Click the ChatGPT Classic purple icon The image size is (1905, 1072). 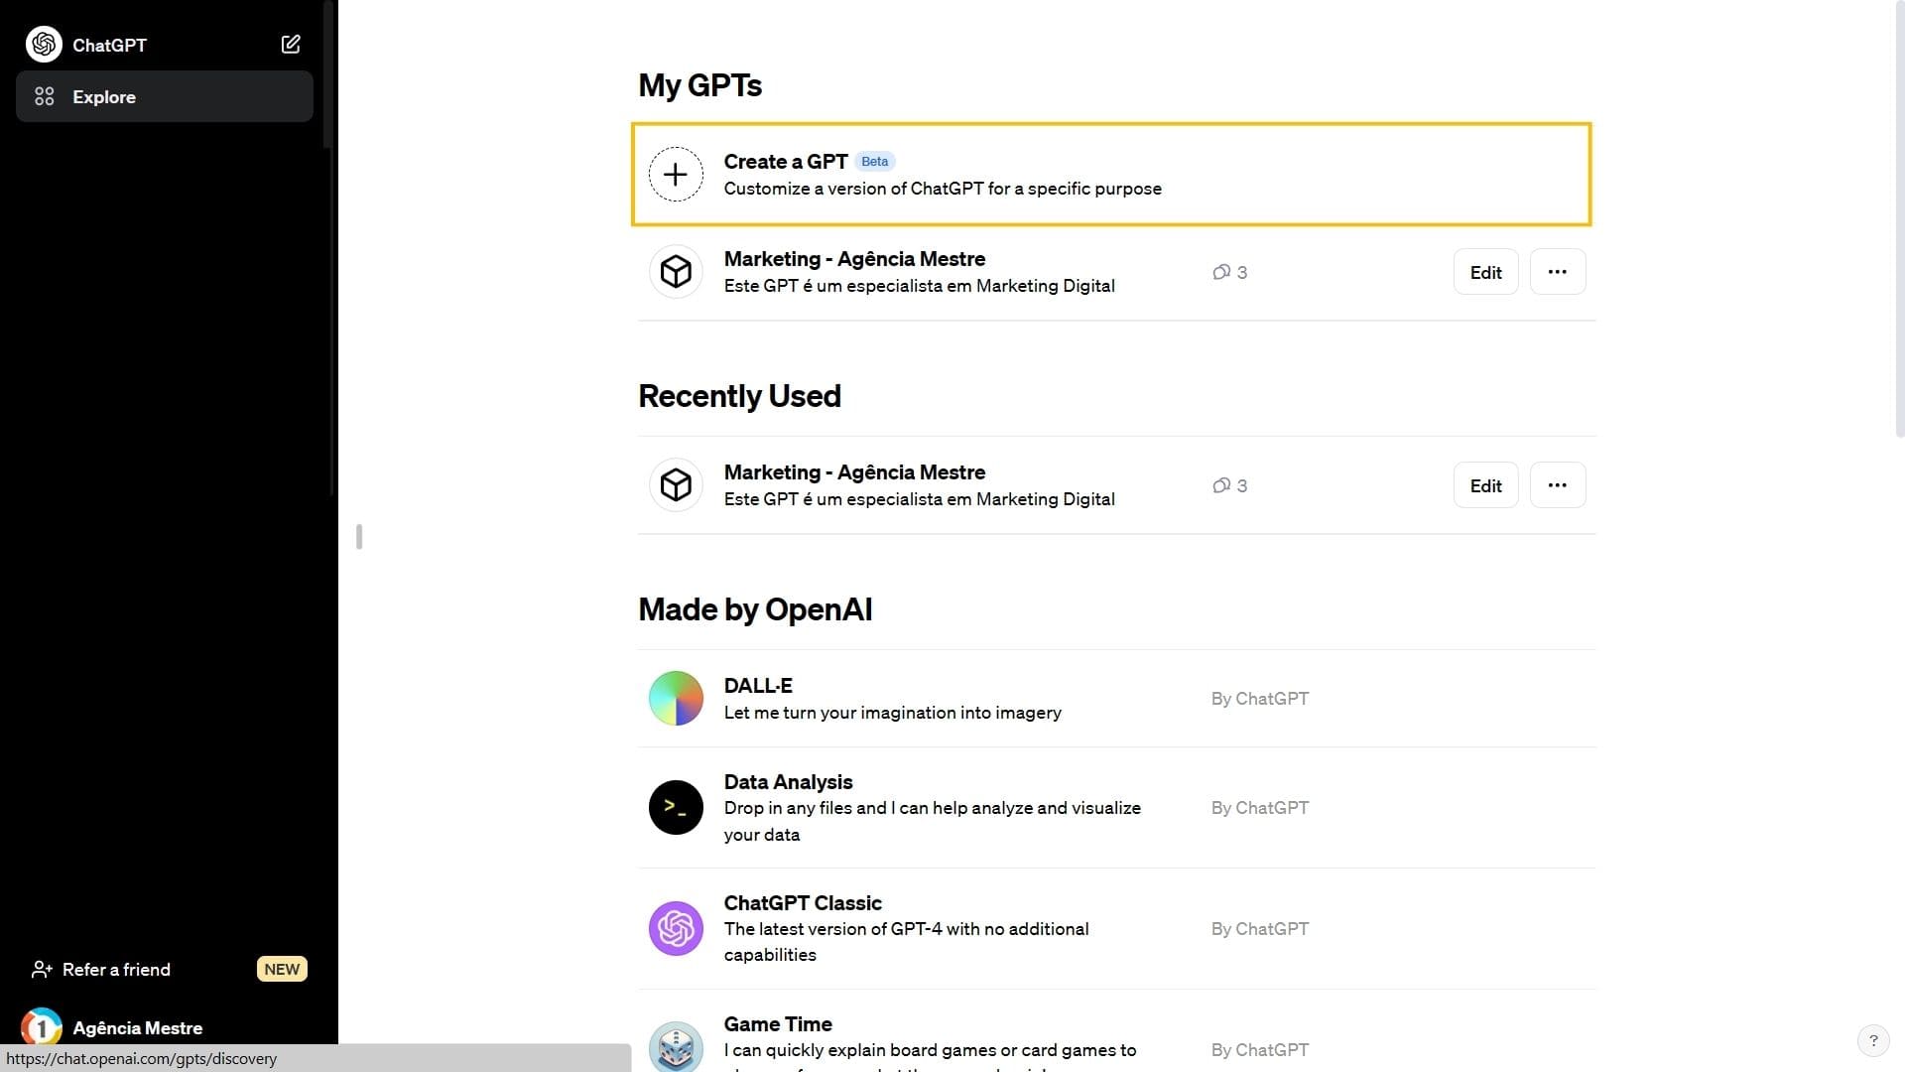676,929
